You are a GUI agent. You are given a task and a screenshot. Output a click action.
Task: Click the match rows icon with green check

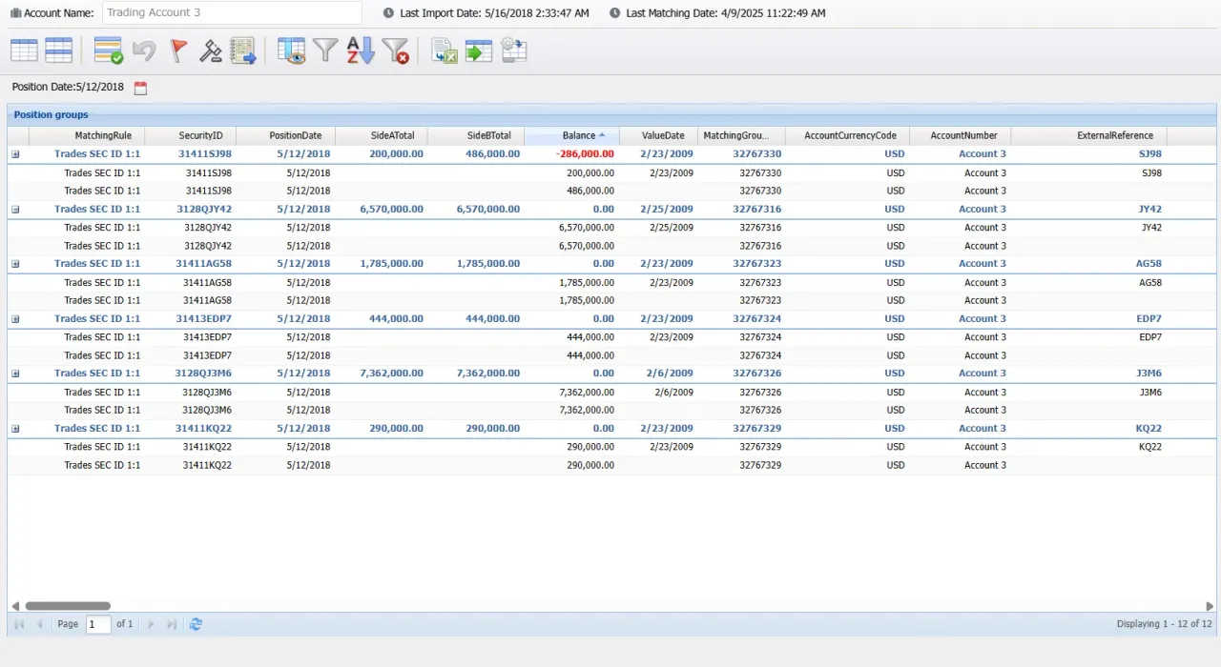click(x=109, y=51)
